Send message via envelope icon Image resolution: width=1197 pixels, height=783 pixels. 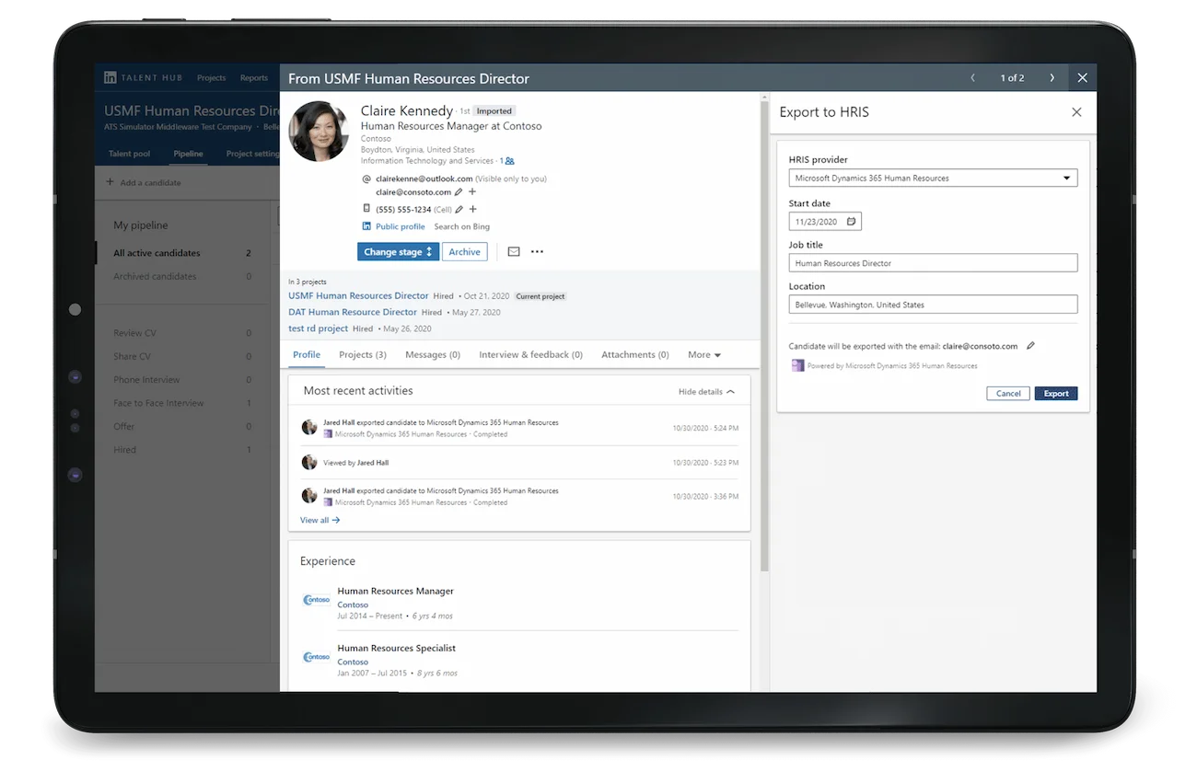coord(514,252)
